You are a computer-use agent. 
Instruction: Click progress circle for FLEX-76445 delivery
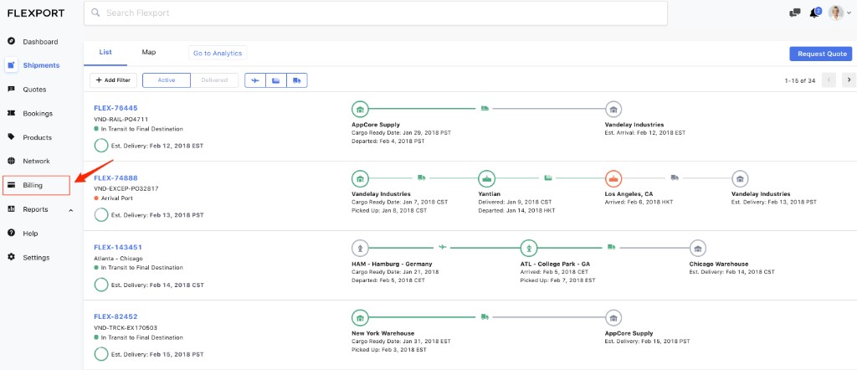(101, 146)
